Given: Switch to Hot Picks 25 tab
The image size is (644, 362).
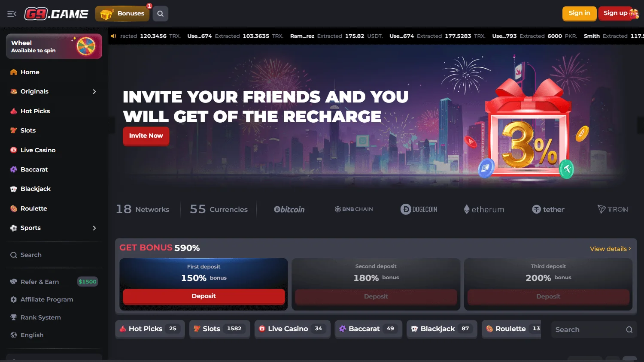Looking at the screenshot, I should click(x=150, y=329).
